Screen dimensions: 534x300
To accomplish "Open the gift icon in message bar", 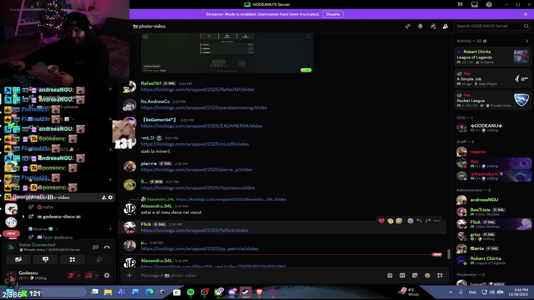I will [390, 275].
